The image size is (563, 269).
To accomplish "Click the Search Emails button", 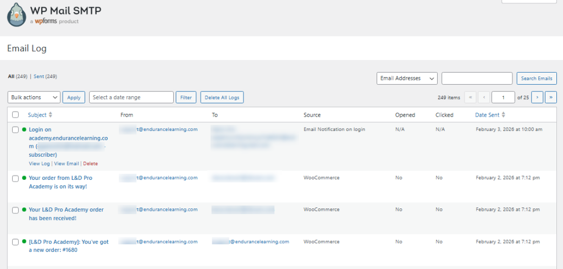I will pos(537,78).
